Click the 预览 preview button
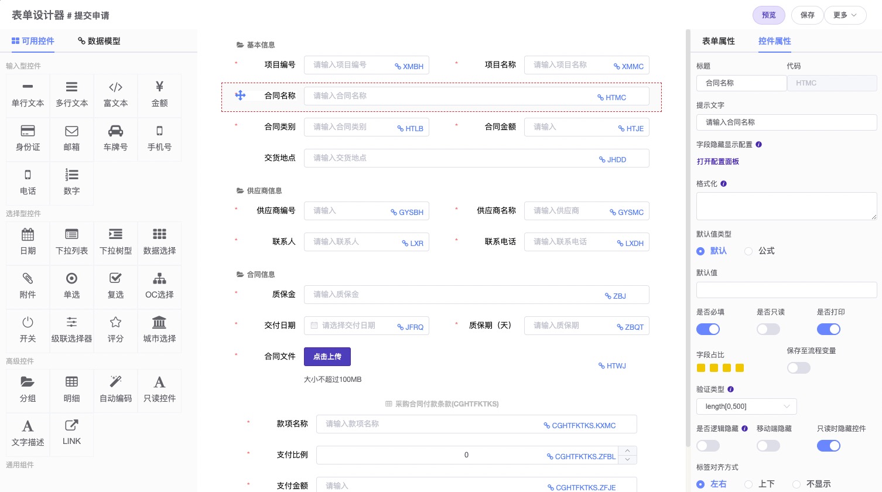This screenshot has height=492, width=882. (769, 15)
